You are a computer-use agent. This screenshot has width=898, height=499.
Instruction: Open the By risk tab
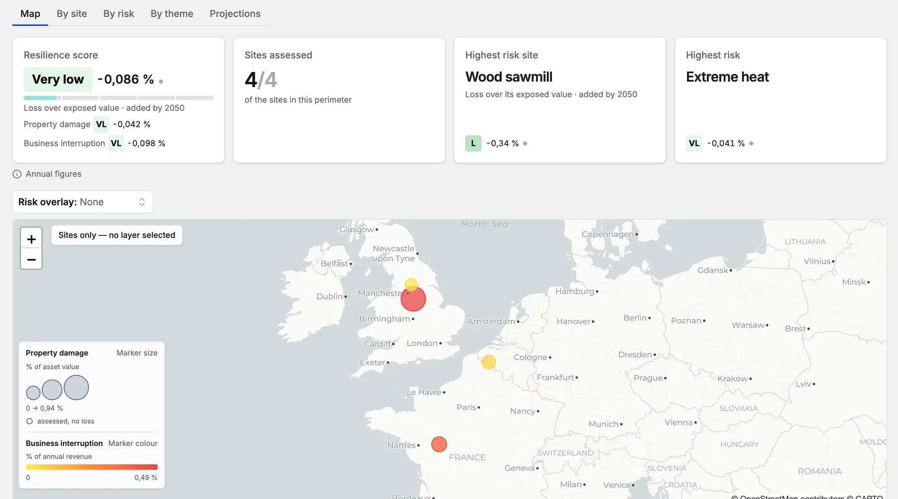pos(119,13)
